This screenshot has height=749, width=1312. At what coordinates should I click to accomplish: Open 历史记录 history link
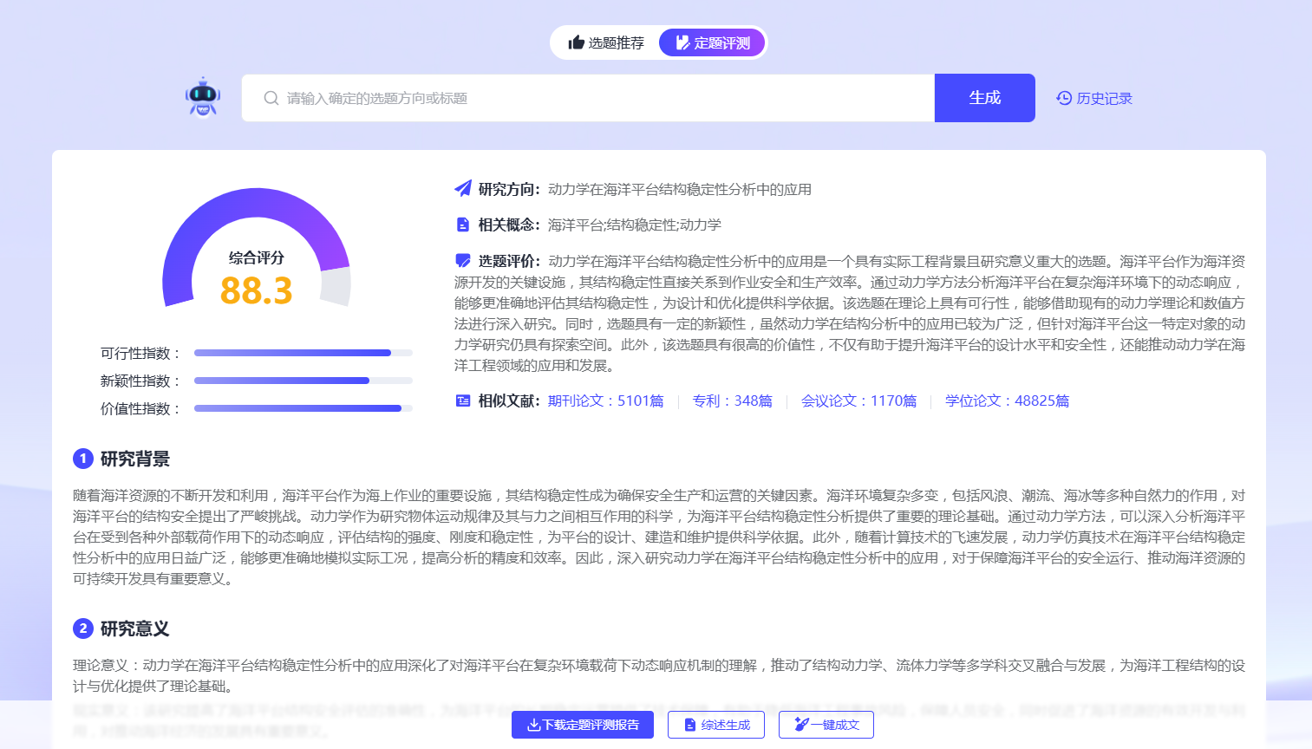[1094, 98]
